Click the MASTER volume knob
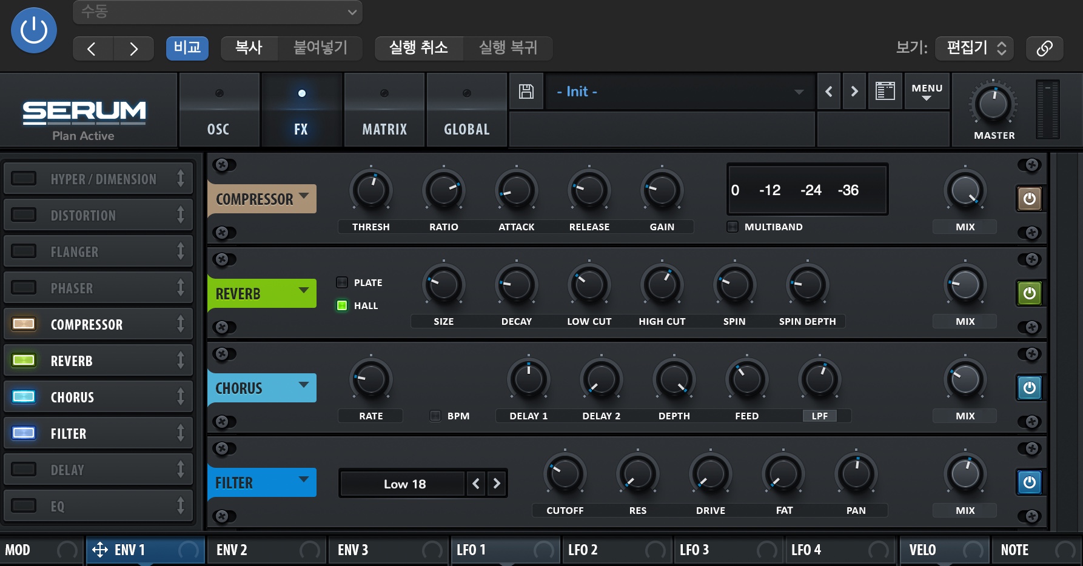1083x566 pixels. 993,104
